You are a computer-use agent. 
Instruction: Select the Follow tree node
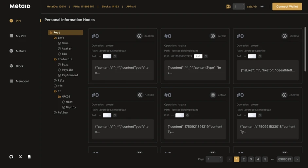pyautogui.click(x=63, y=113)
